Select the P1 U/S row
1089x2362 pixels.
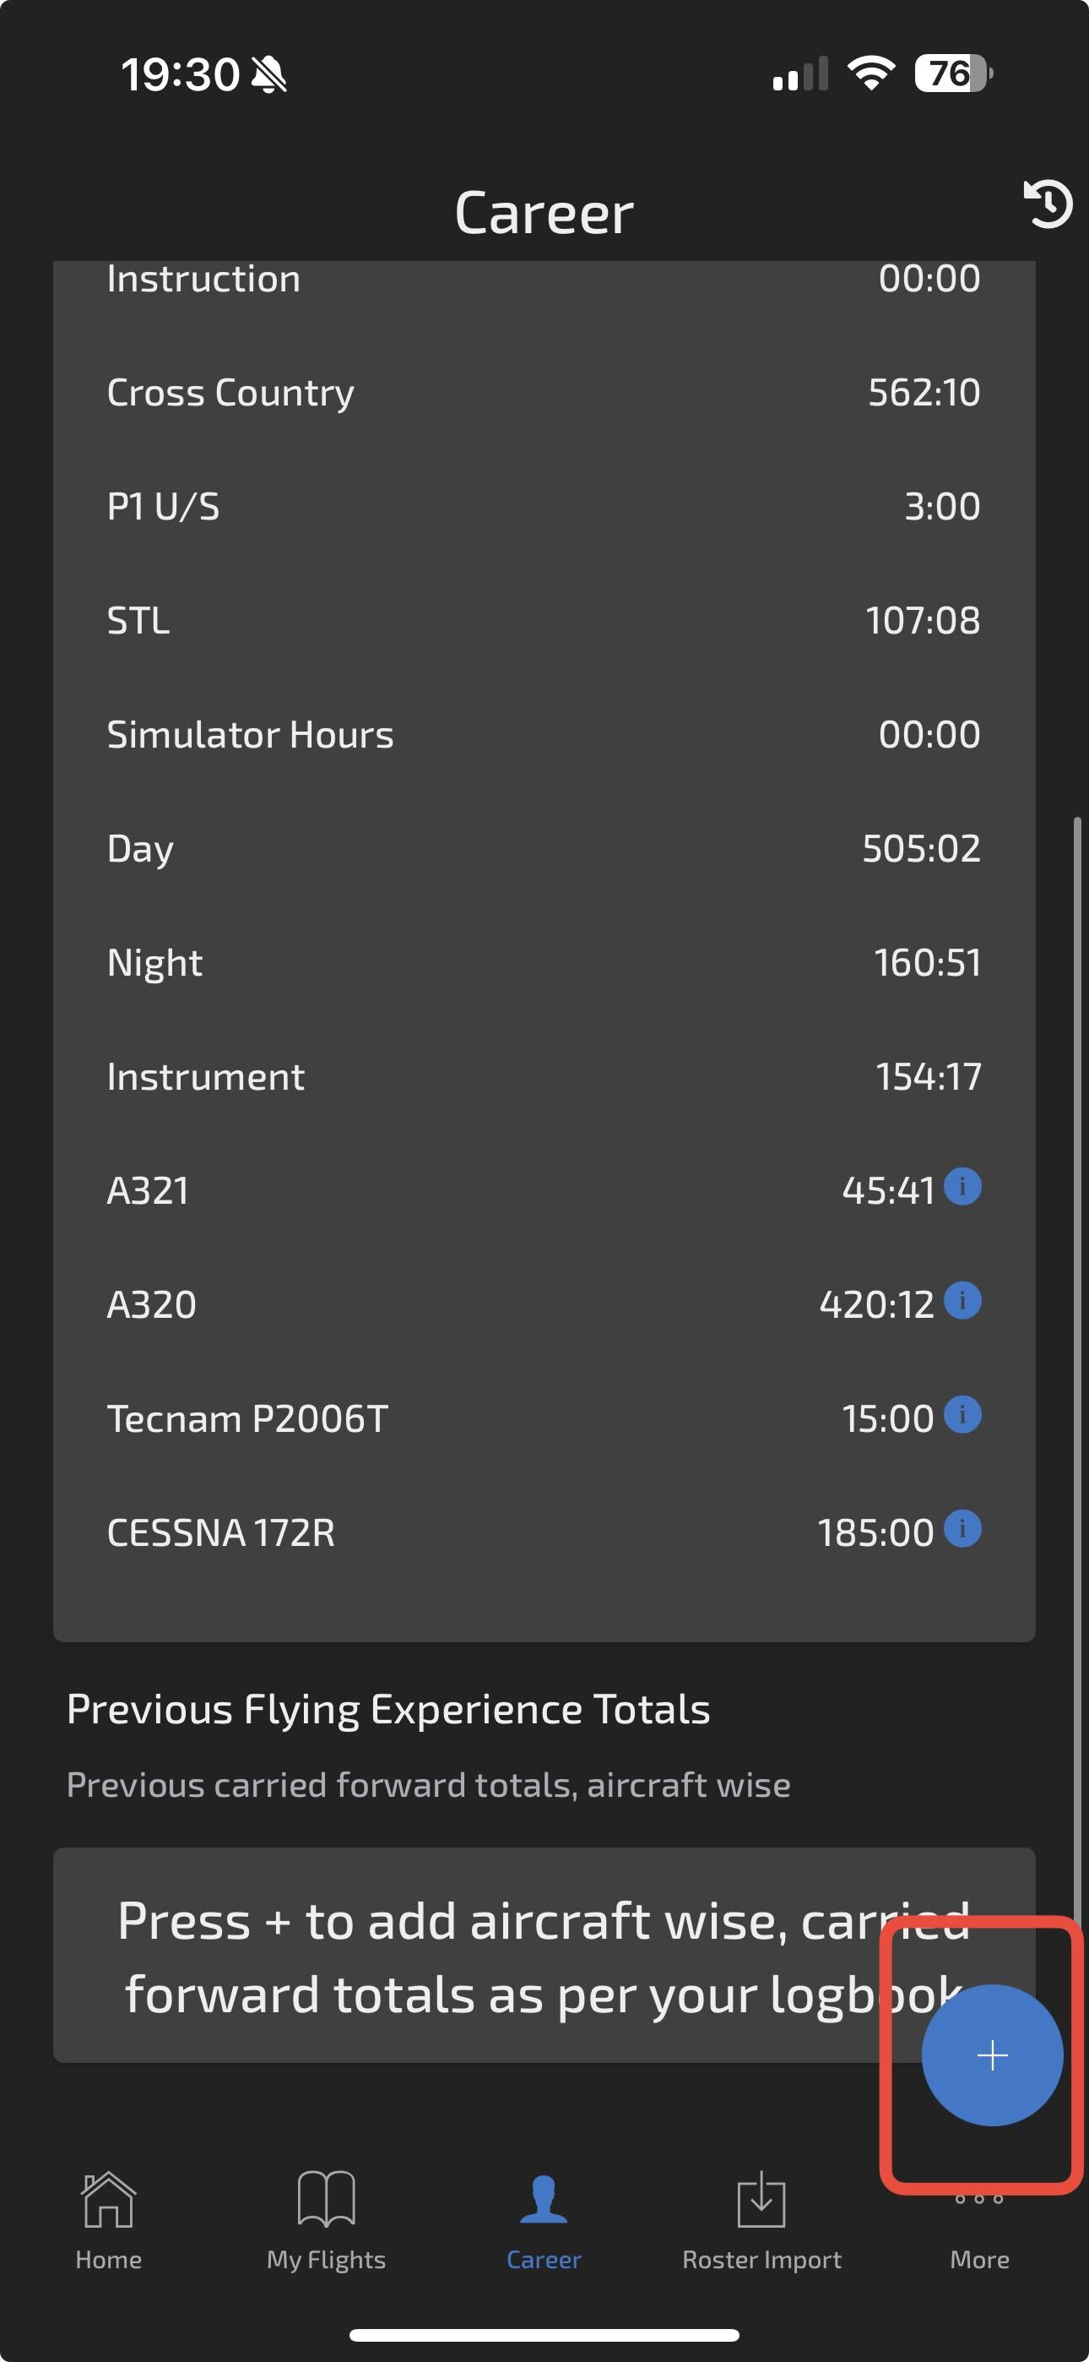click(544, 506)
